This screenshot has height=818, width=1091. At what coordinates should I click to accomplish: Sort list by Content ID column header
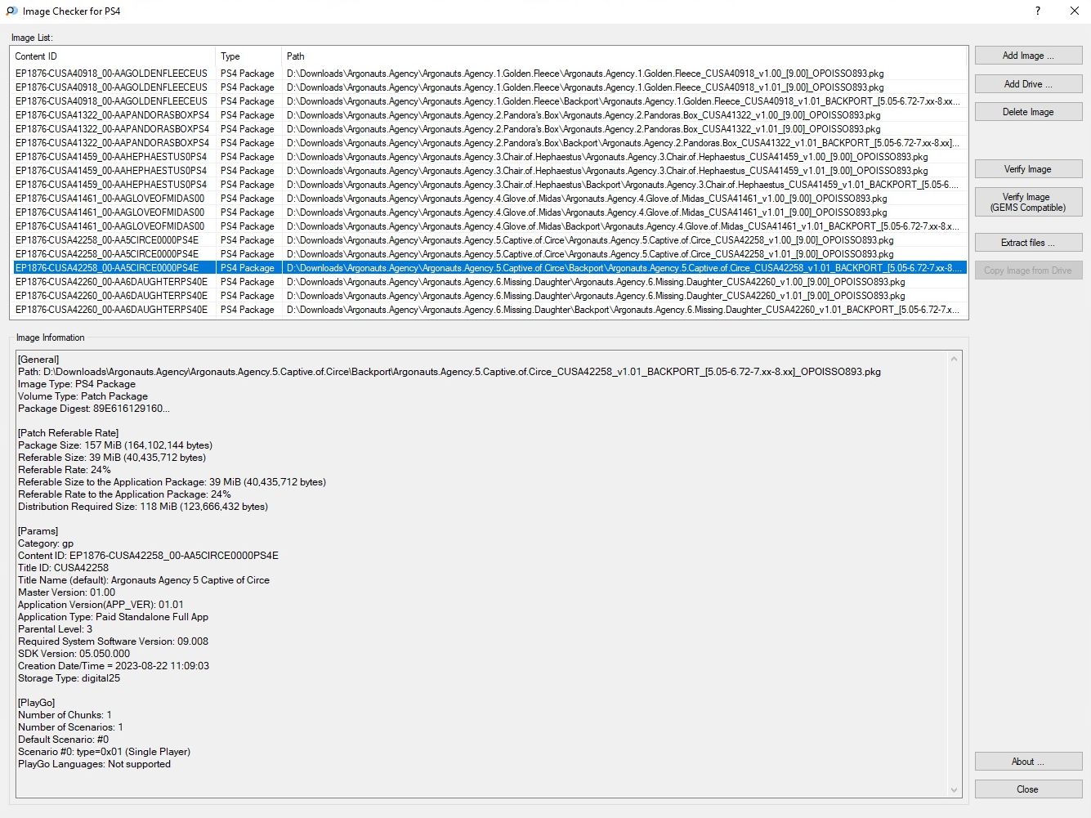pos(113,56)
